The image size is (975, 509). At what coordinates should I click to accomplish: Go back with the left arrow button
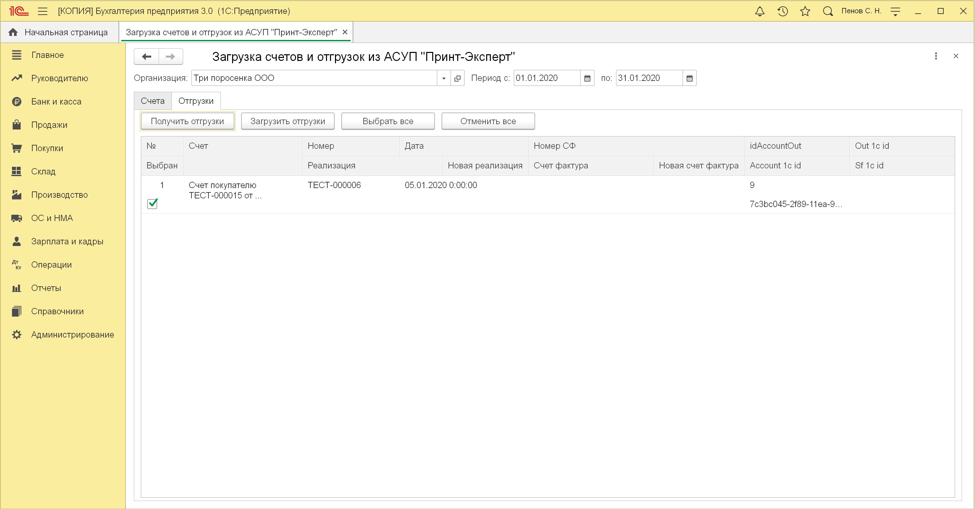pos(147,56)
